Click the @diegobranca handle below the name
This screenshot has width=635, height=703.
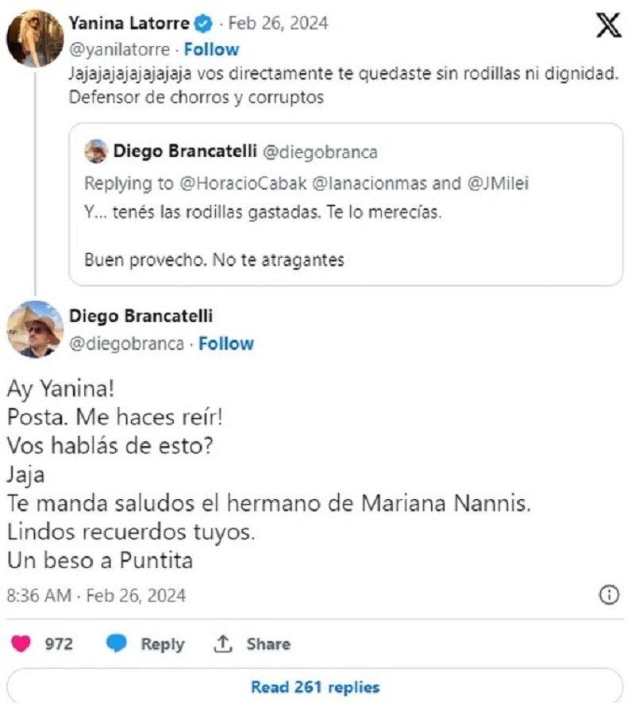coord(127,344)
